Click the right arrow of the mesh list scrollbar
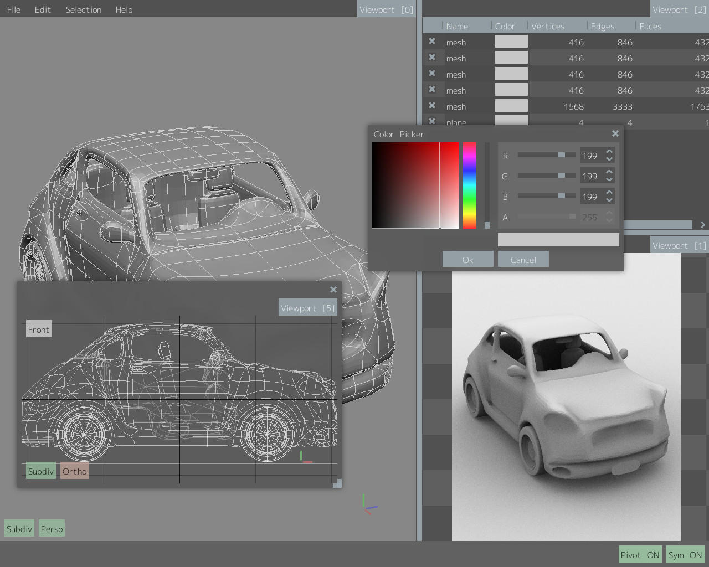The height and width of the screenshot is (567, 709). 702,225
